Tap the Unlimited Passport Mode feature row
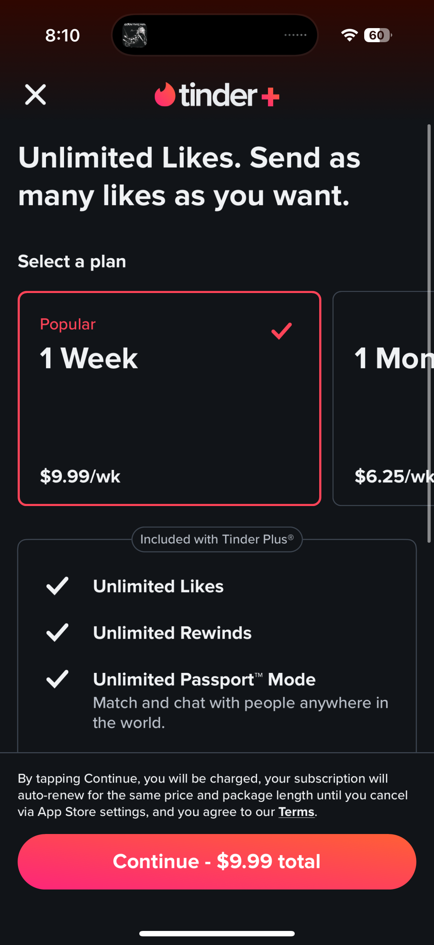Screen dimensions: 434x945 point(240,699)
